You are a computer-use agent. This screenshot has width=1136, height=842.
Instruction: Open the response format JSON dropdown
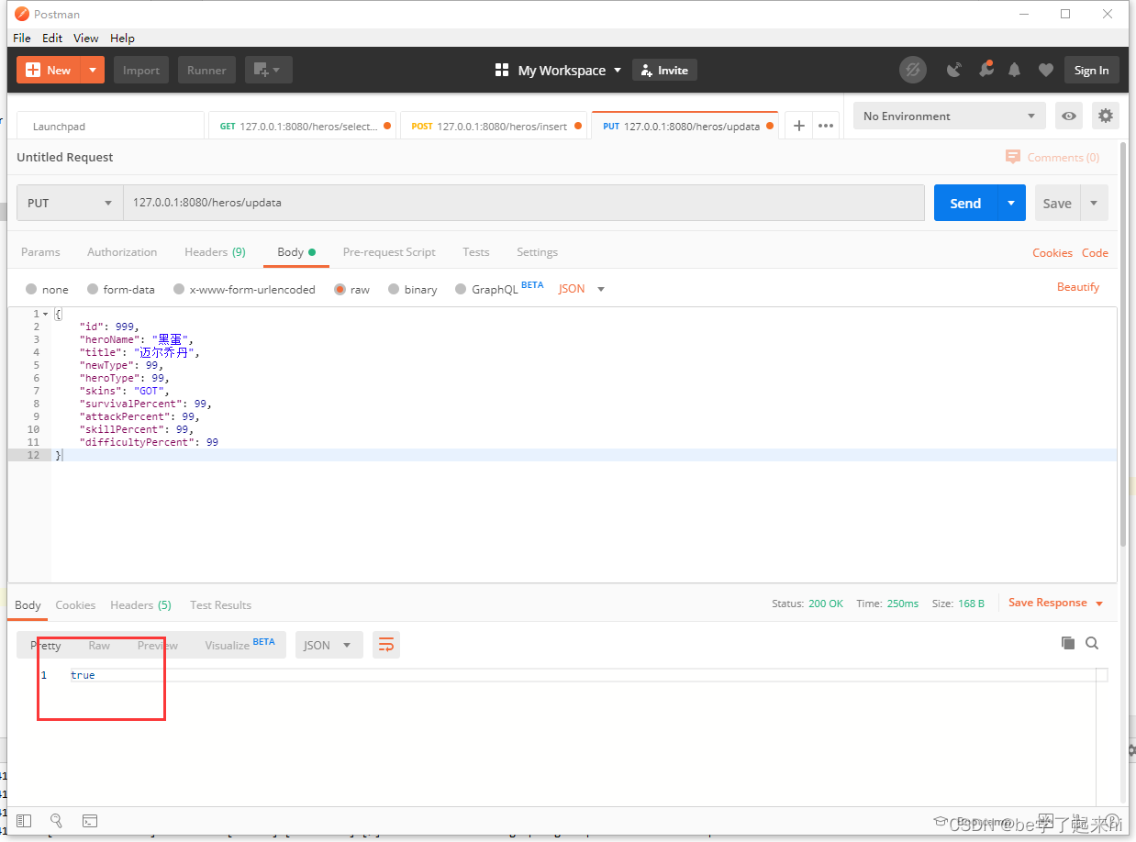coord(329,645)
